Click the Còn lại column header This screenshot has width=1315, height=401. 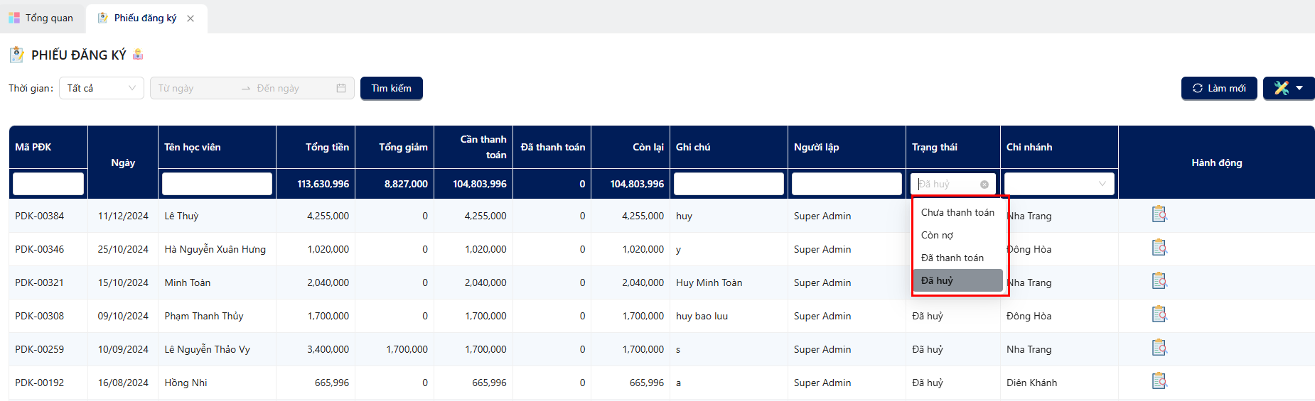click(x=630, y=147)
